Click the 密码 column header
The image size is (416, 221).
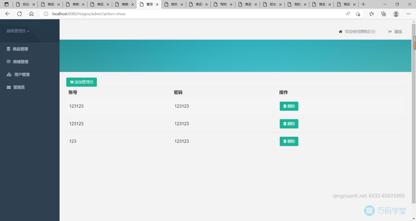(x=178, y=92)
